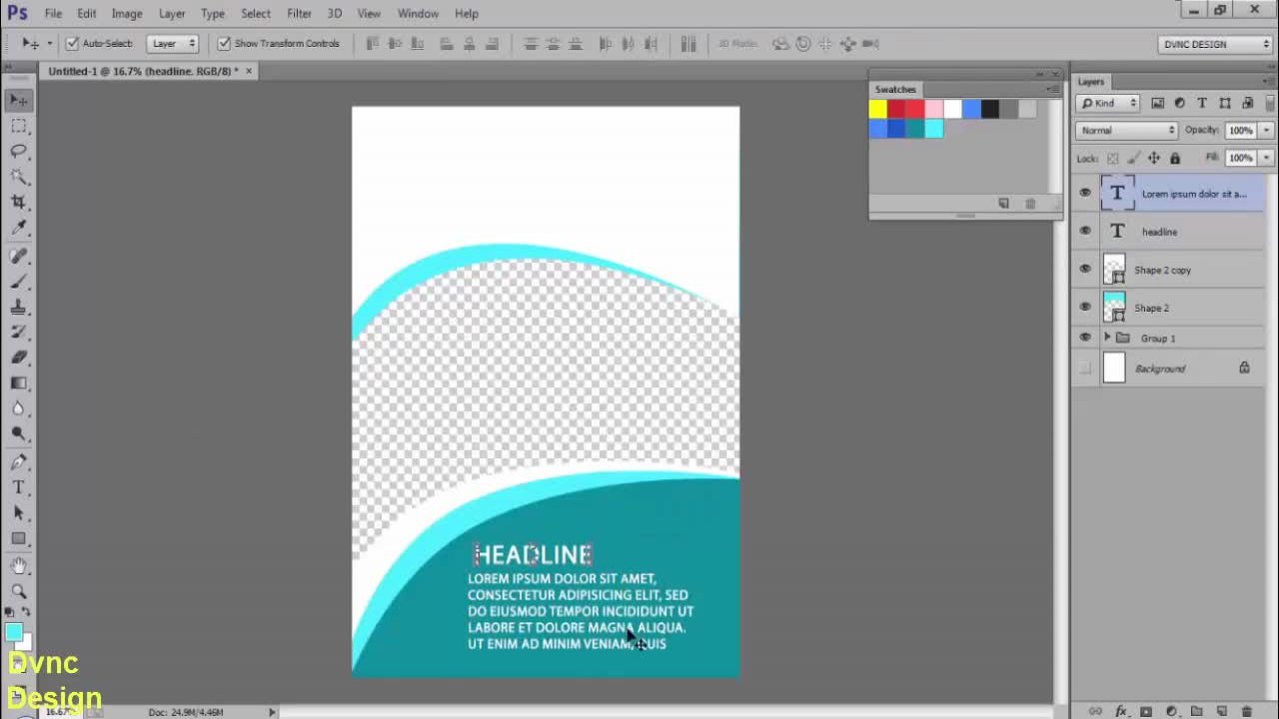Select the Horizontal Type tool

(18, 487)
